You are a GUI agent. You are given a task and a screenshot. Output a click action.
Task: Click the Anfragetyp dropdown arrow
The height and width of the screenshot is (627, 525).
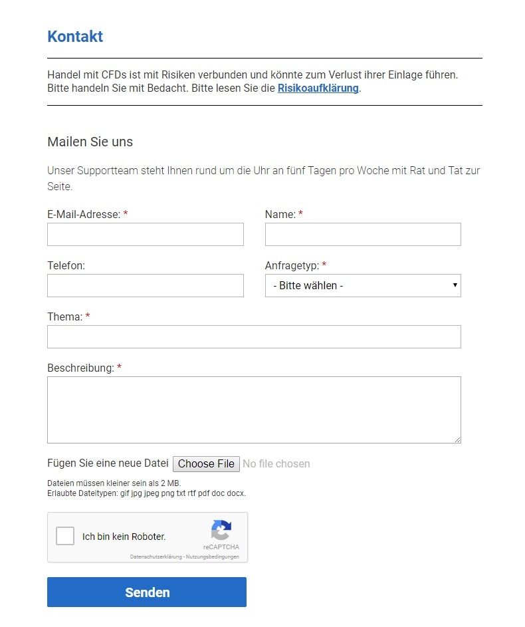(x=455, y=285)
